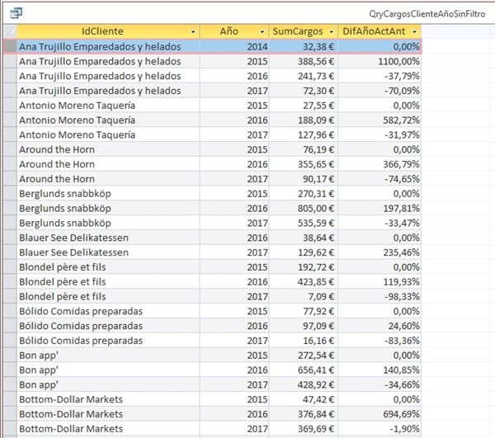Open the IdCliente column filter dropdown arrow
Screen dimensions: 495x438
(193, 31)
